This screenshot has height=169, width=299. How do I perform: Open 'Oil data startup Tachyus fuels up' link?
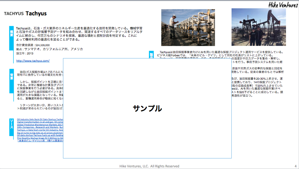[x=40, y=135]
